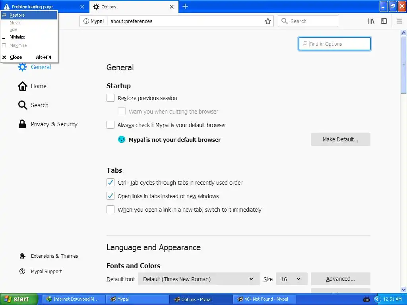Click the Make Default button
Image resolution: width=407 pixels, height=305 pixels.
click(340, 139)
